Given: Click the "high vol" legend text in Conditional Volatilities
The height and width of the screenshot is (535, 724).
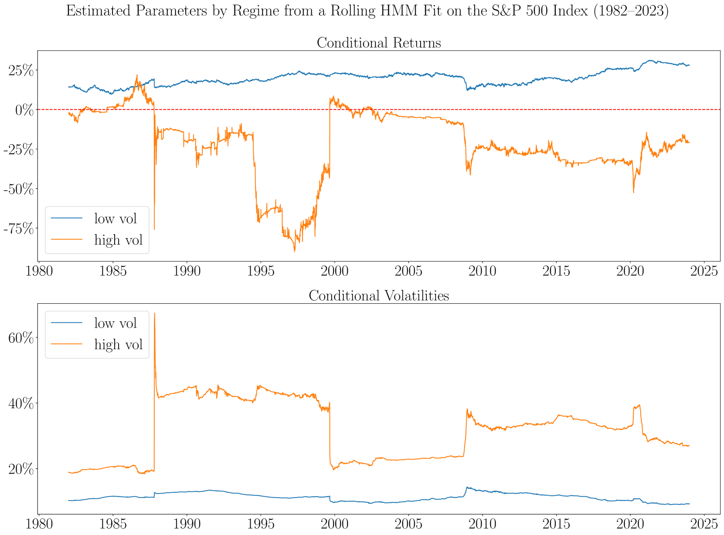Looking at the screenshot, I should [119, 344].
